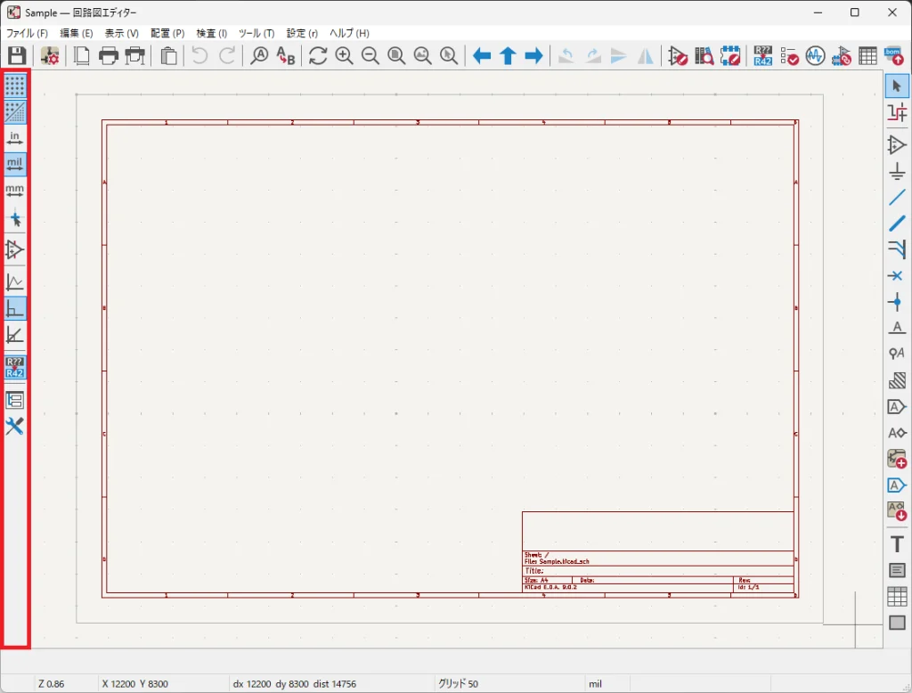912x693 pixels.
Task: Open the ファイル (F) menu
Action: pos(27,33)
